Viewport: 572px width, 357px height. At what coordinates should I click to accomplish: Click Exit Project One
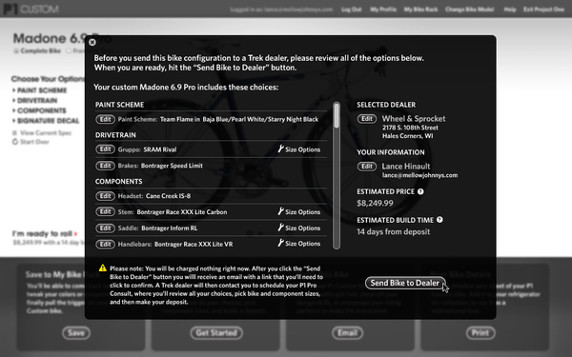click(x=543, y=10)
